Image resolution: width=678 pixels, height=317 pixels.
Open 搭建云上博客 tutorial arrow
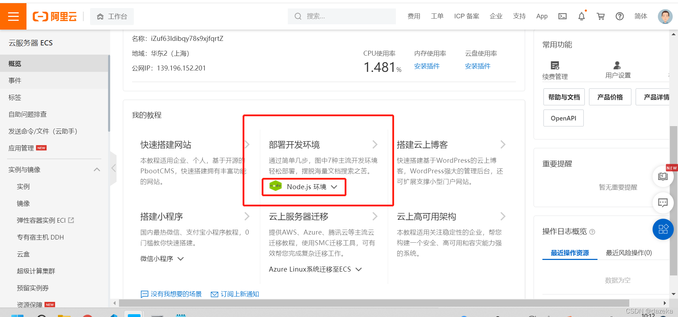click(503, 144)
